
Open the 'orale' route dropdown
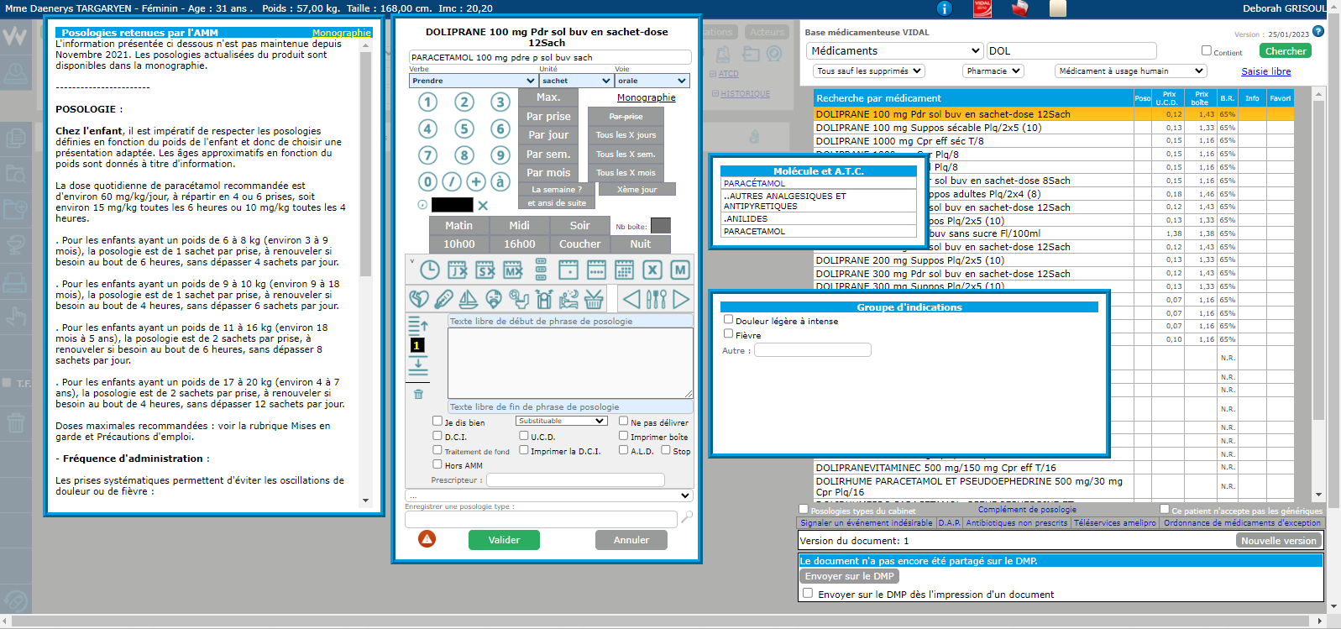pos(652,81)
